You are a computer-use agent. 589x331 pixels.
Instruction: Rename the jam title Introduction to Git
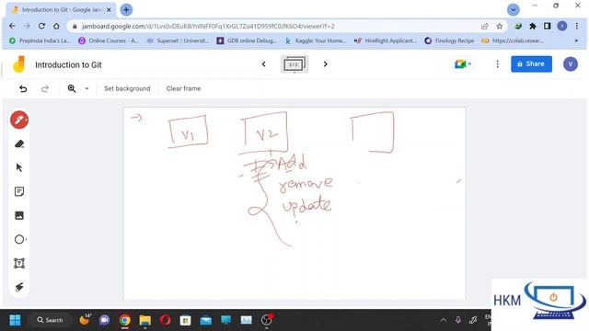point(68,65)
